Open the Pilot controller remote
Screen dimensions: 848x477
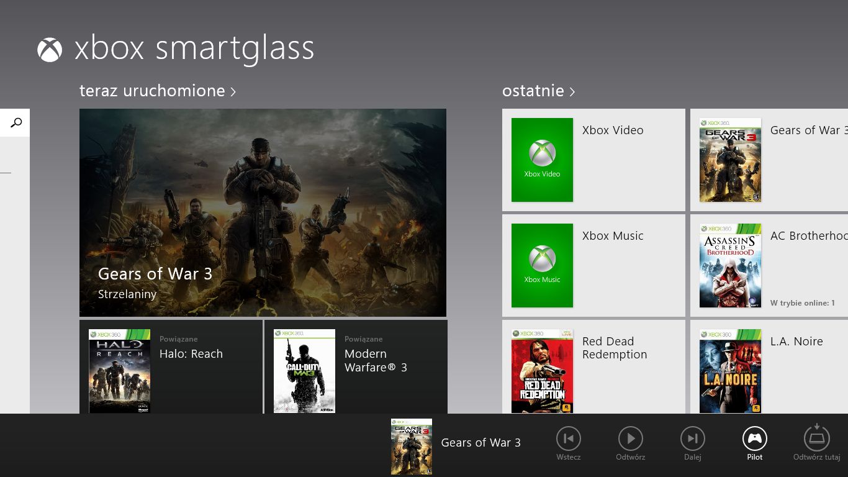755,438
